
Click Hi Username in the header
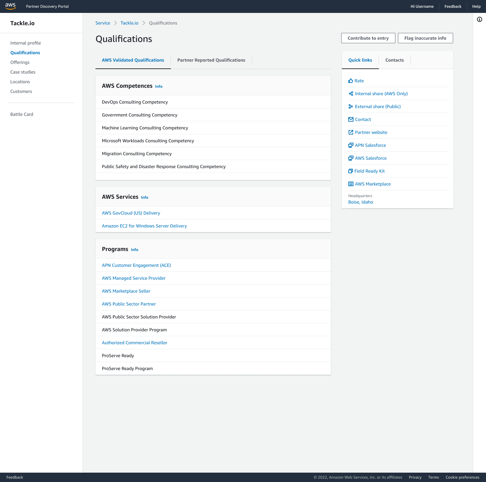(422, 6)
